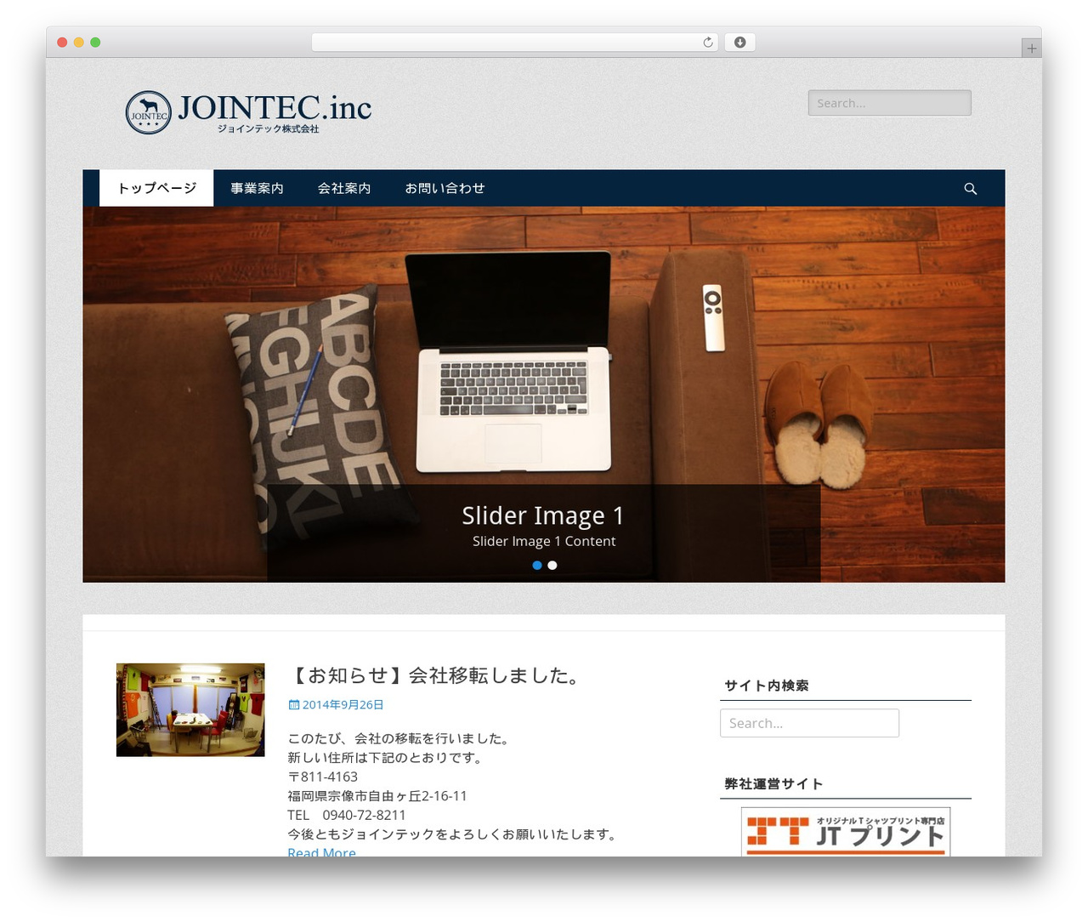Visit the JT プリント banner
The image size is (1088, 922).
[846, 832]
